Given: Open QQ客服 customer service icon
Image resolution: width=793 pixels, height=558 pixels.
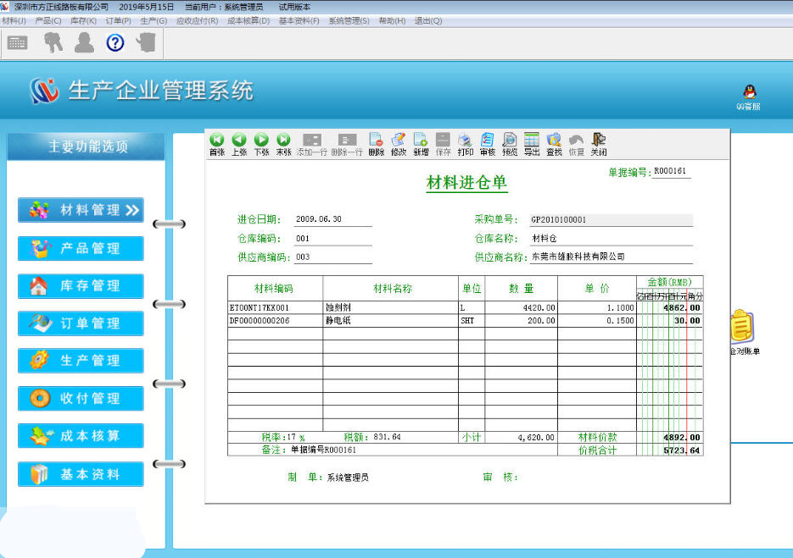Looking at the screenshot, I should click(x=748, y=96).
